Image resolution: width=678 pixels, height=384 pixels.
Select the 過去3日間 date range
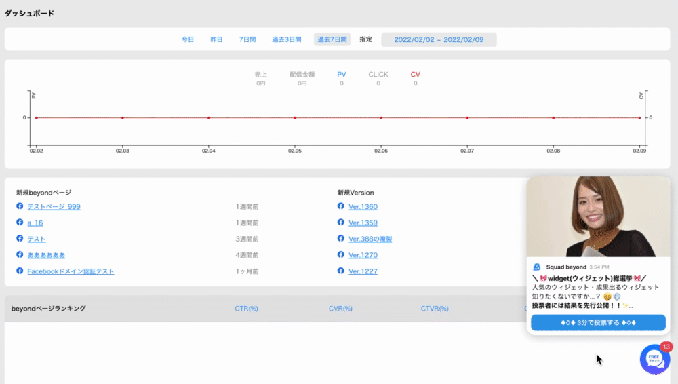point(287,39)
